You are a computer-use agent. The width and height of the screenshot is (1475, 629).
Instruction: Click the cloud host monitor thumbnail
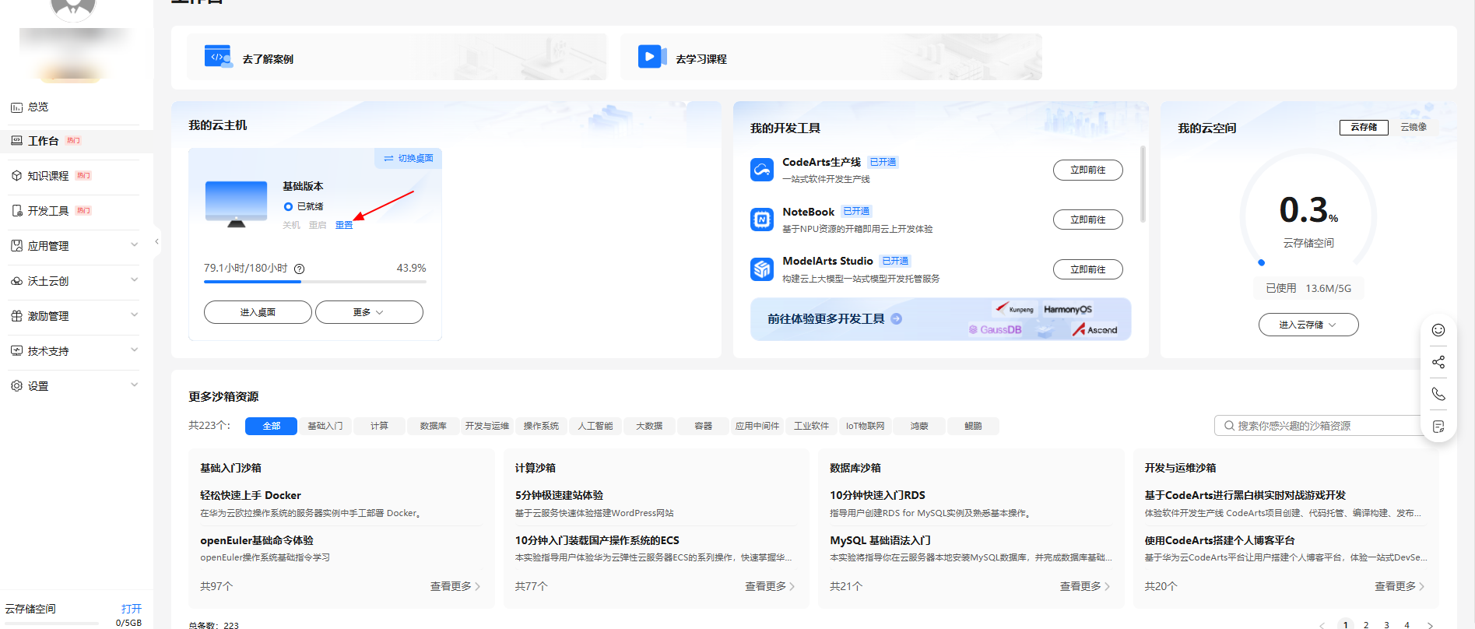click(x=237, y=204)
